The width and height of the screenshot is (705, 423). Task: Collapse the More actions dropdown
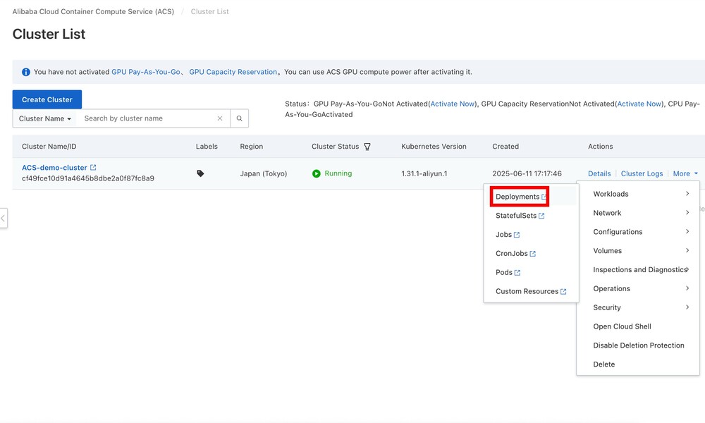pos(685,173)
